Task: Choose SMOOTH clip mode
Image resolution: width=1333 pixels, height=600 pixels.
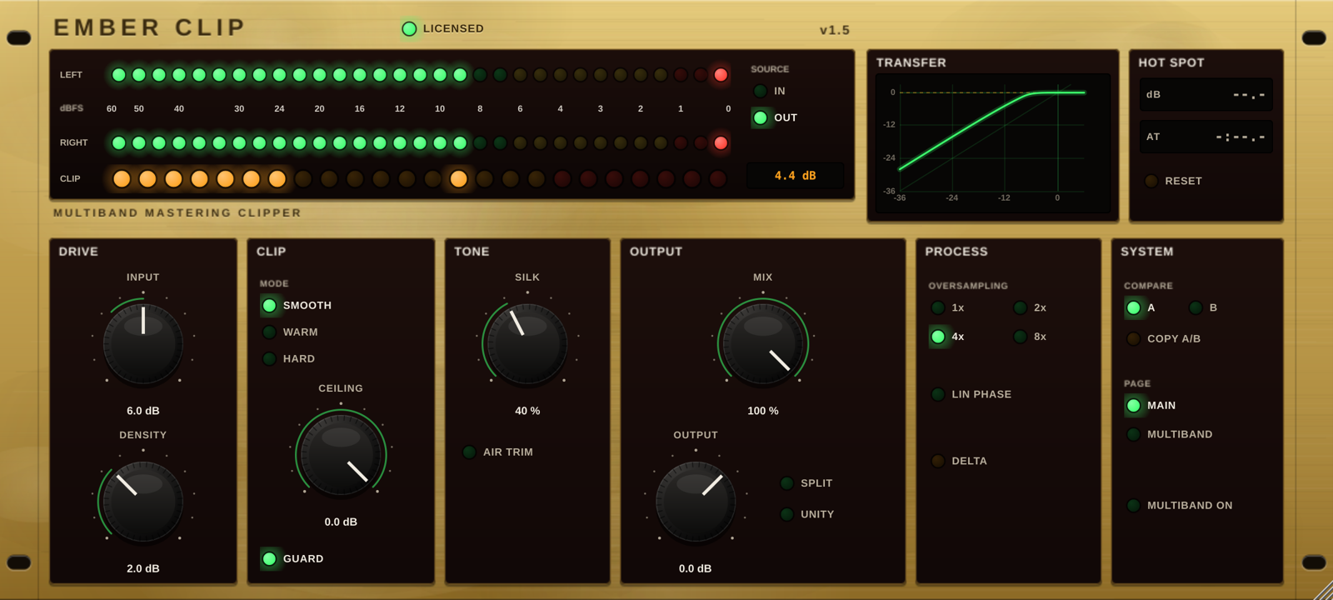Action: (297, 306)
